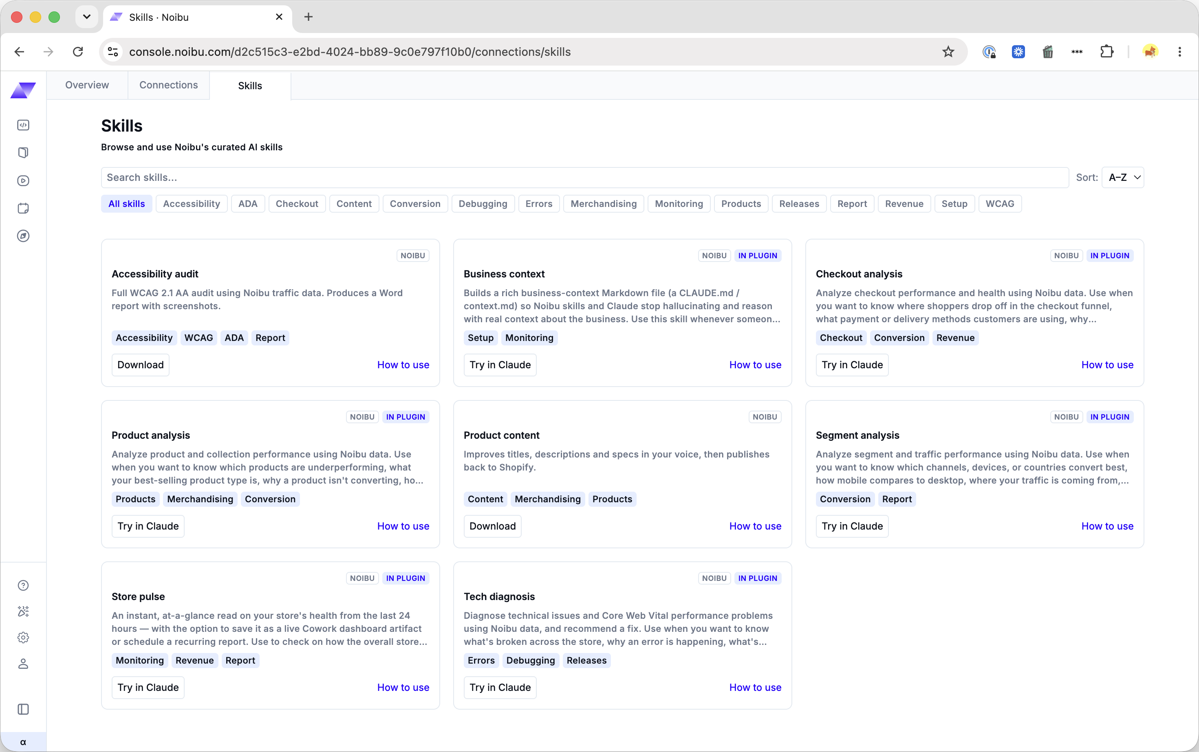This screenshot has height=752, width=1199.
Task: Select the All skills filter chip
Action: pyautogui.click(x=127, y=203)
